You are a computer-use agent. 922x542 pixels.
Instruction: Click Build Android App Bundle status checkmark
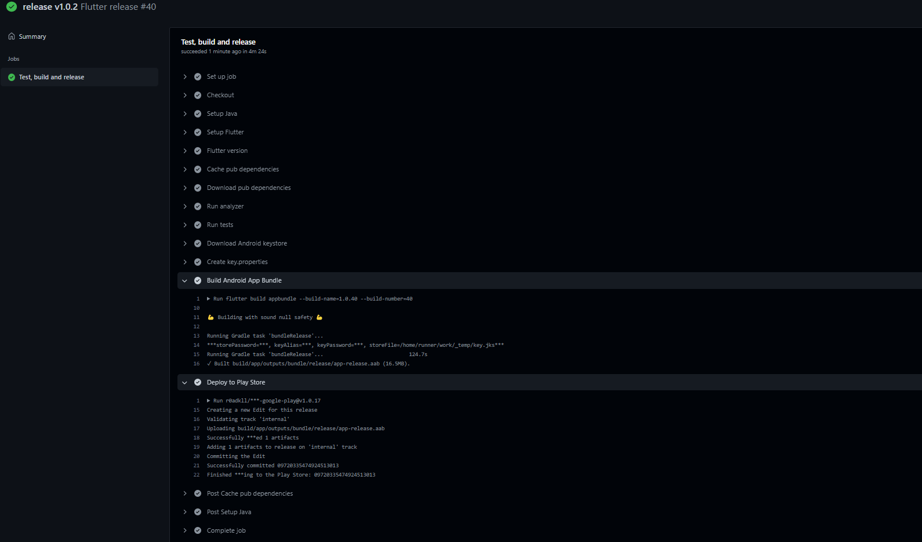click(198, 280)
